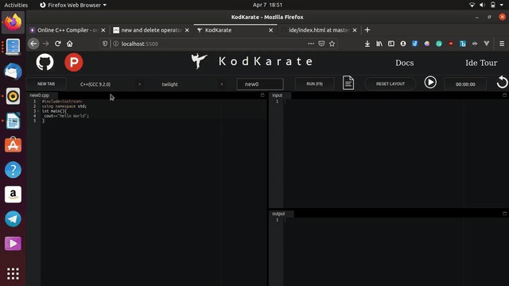Viewport: 509px width, 286px height.
Task: Go back with browser back arrow
Action: coord(33,44)
